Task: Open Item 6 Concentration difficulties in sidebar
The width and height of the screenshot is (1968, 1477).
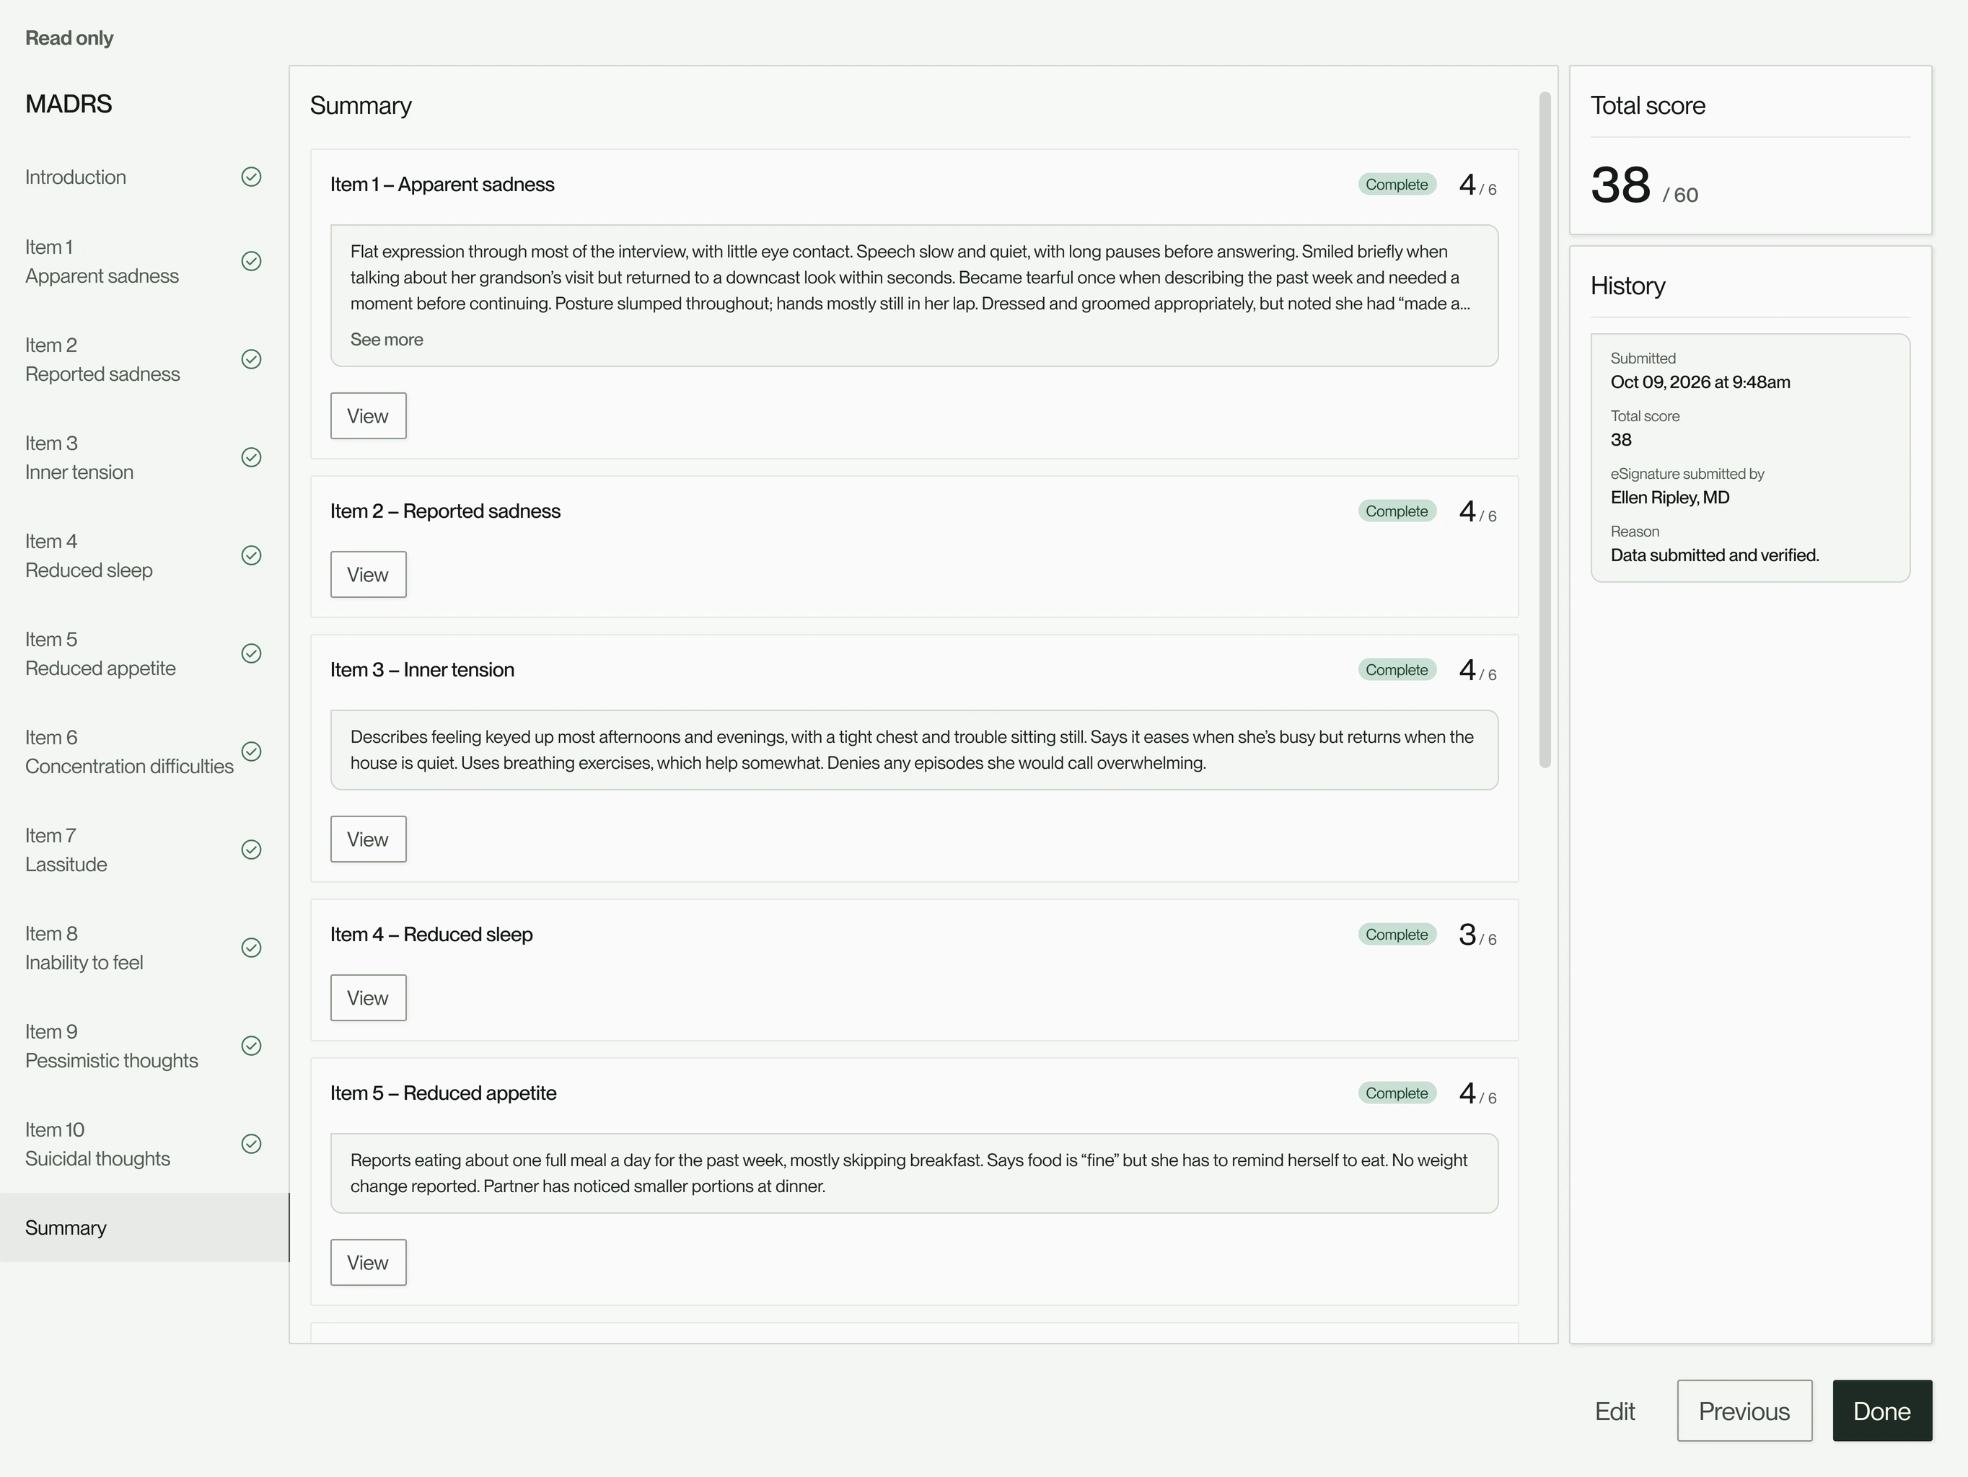Action: pyautogui.click(x=144, y=751)
